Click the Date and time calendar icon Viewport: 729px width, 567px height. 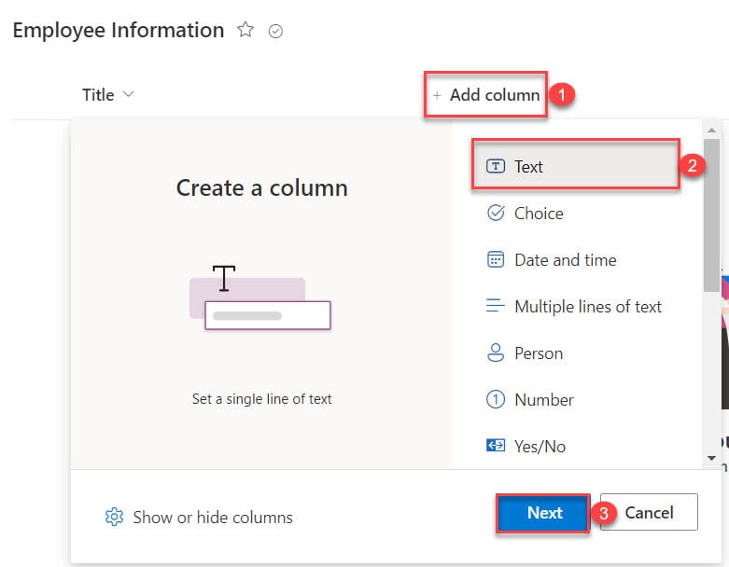(x=495, y=259)
